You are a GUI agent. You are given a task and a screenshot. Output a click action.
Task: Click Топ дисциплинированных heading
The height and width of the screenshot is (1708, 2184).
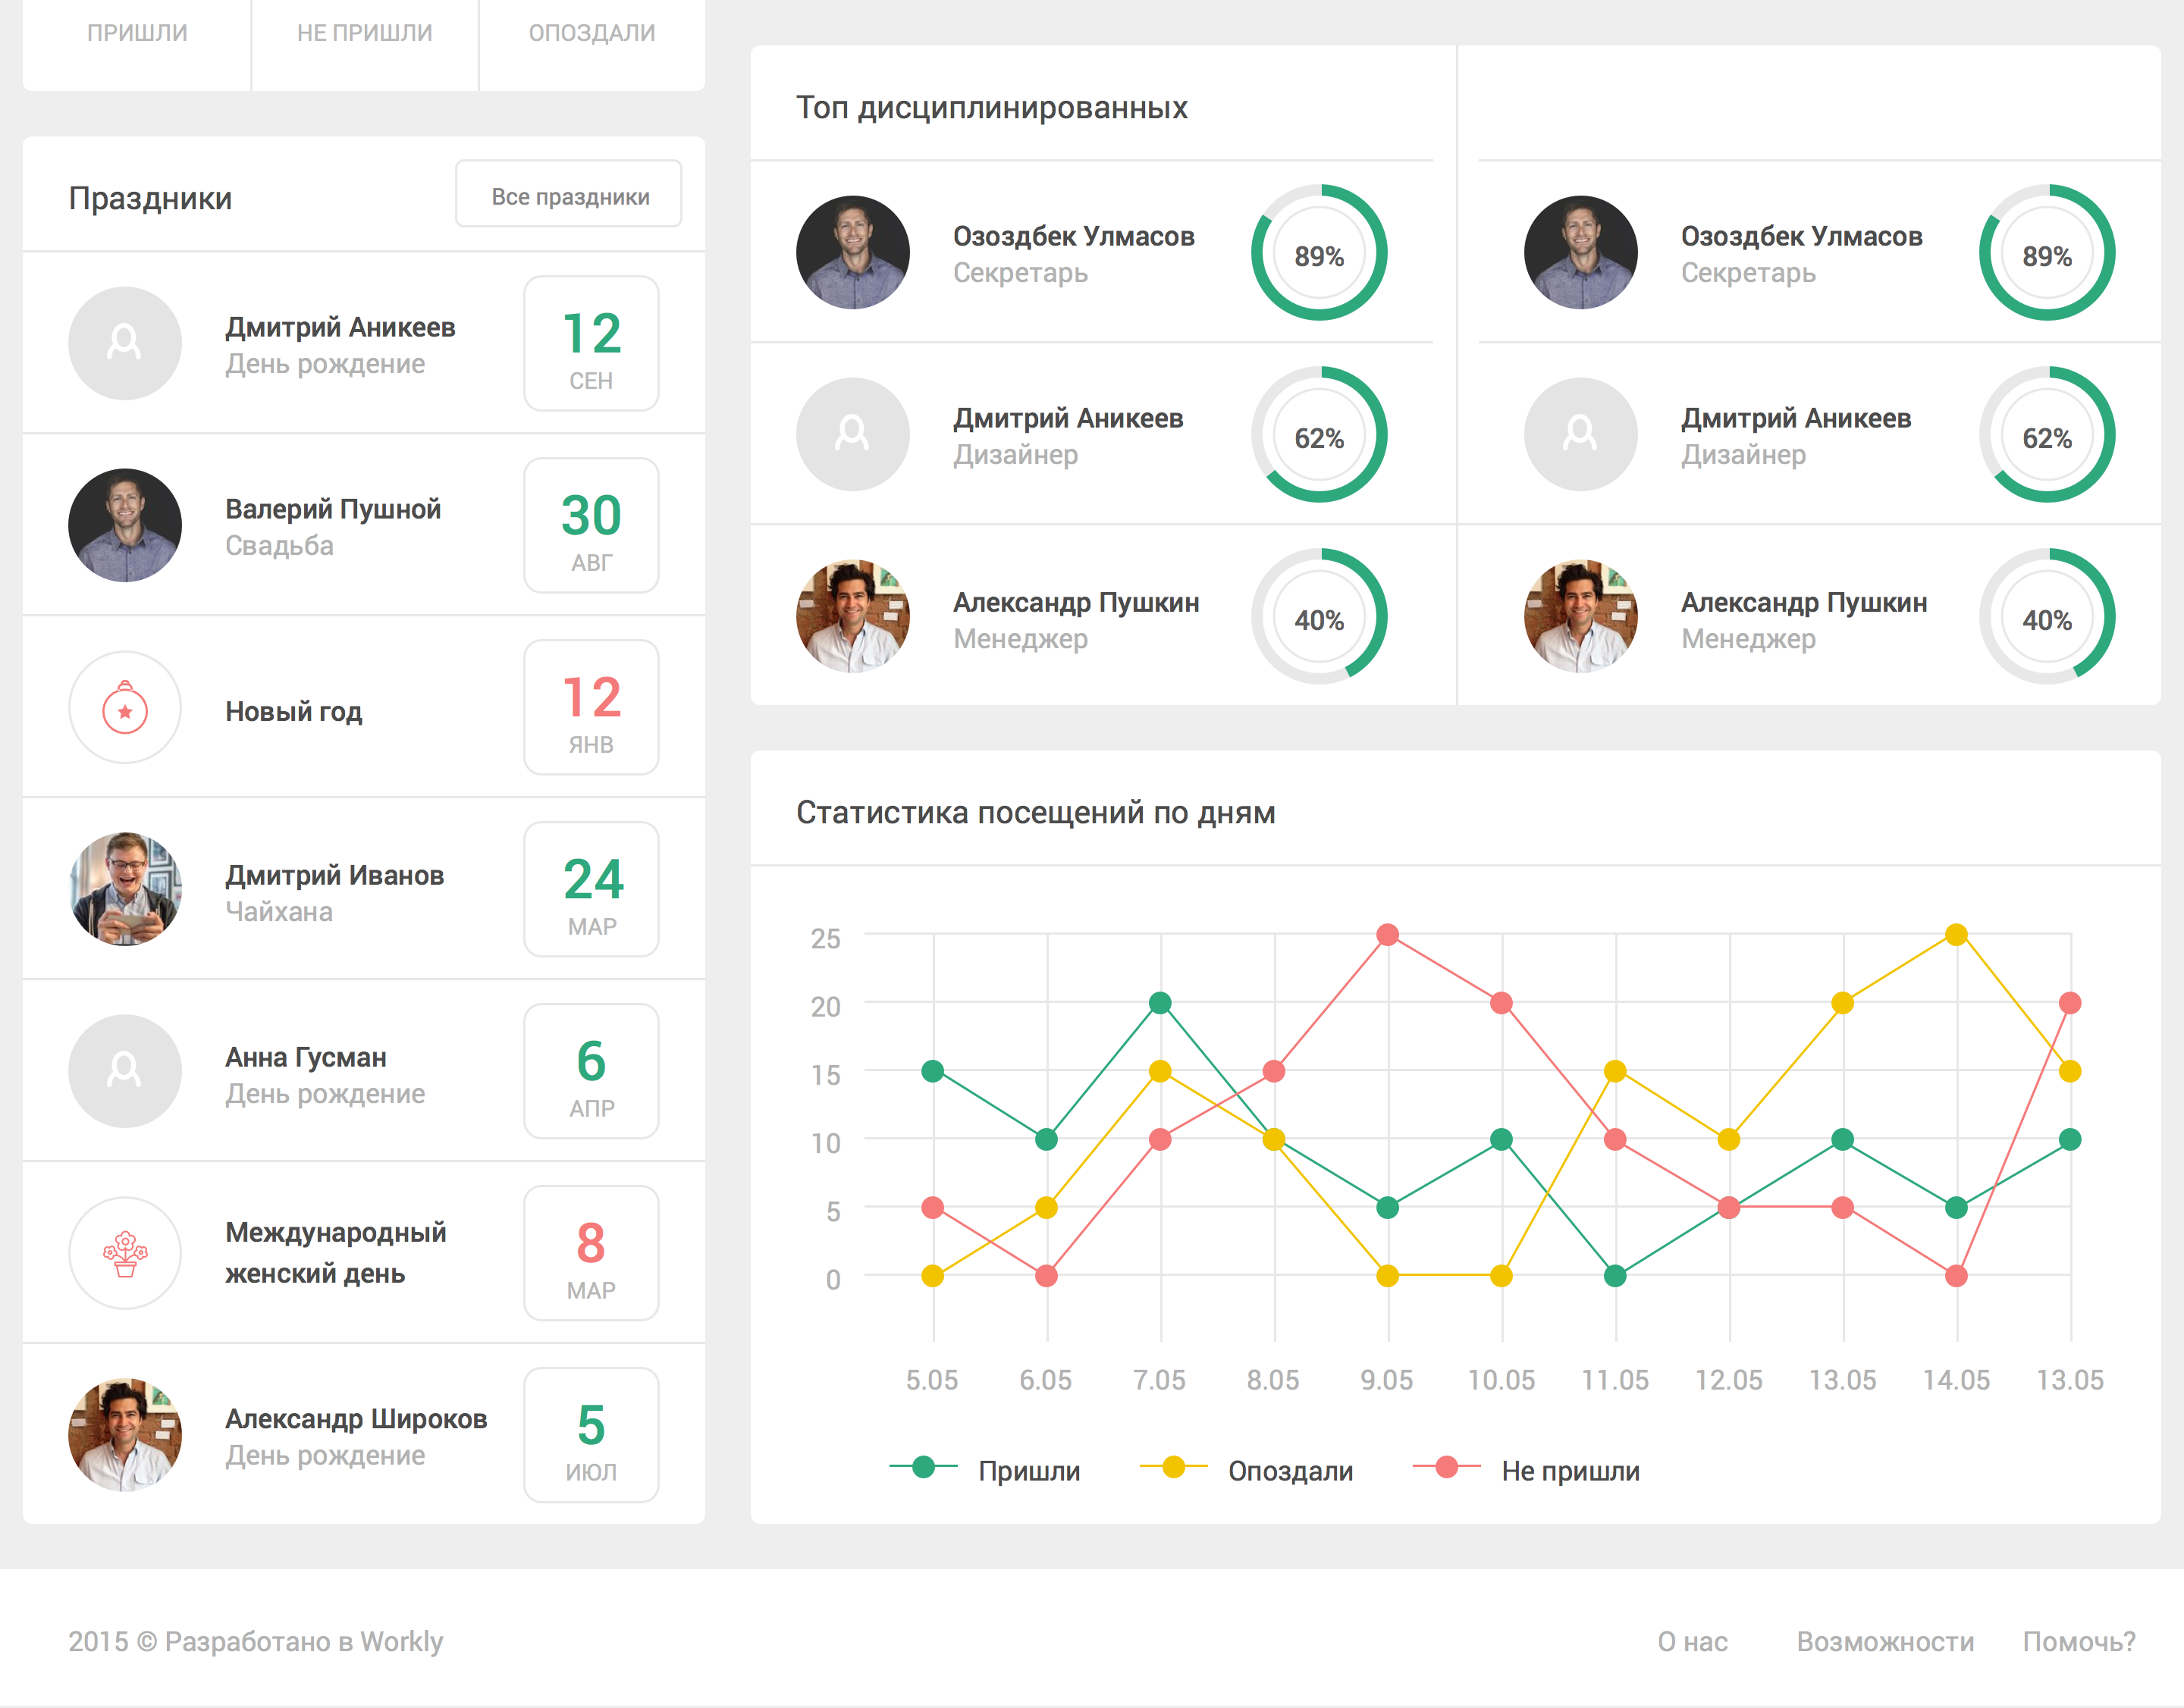click(x=991, y=107)
